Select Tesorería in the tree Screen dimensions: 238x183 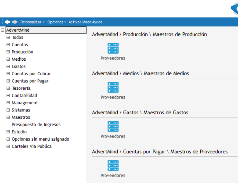tap(21, 88)
